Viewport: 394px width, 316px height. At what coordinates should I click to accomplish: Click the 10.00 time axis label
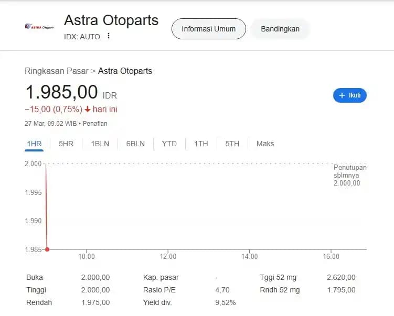click(87, 256)
